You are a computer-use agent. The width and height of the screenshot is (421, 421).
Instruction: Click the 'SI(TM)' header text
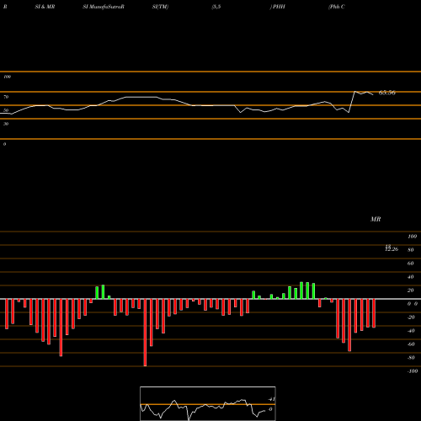[160, 7]
